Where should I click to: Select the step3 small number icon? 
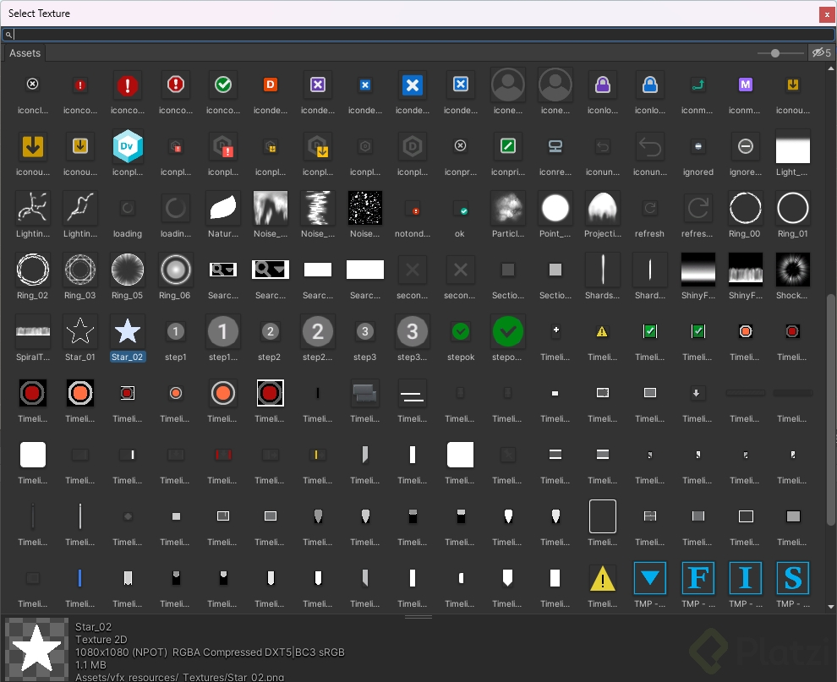[365, 331]
